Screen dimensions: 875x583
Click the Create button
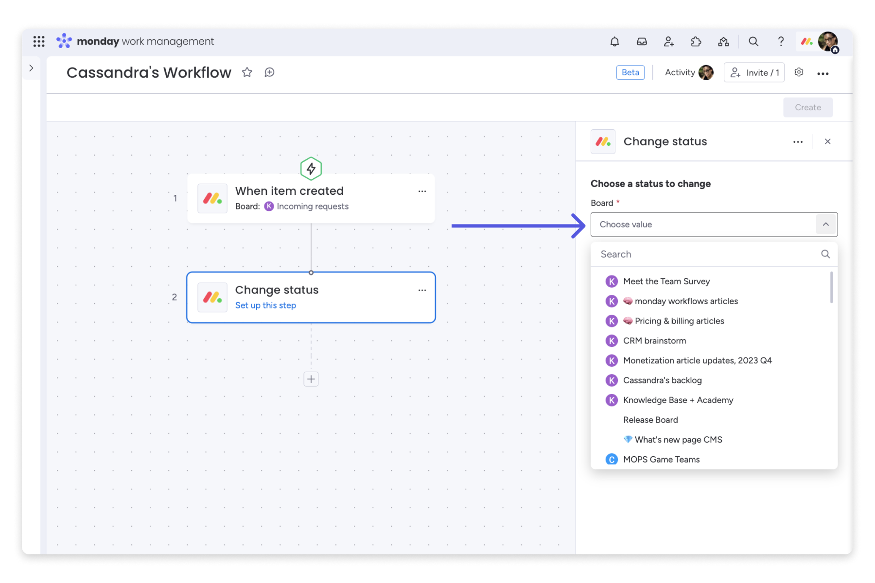click(x=807, y=107)
